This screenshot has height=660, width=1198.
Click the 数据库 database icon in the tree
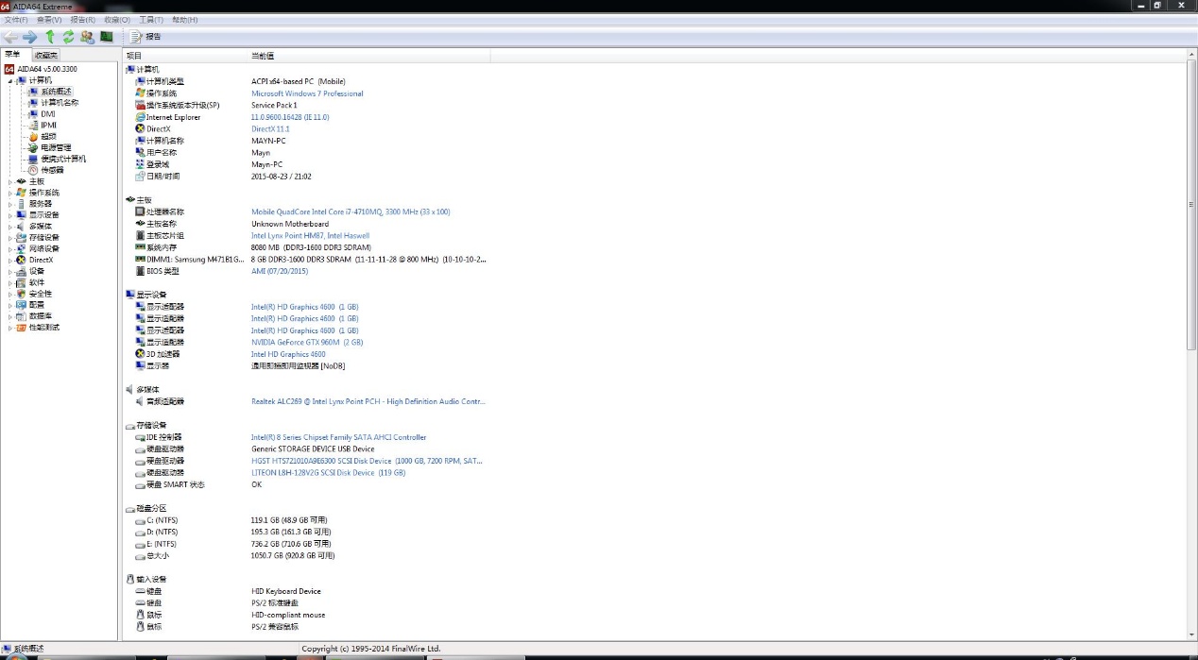21,316
